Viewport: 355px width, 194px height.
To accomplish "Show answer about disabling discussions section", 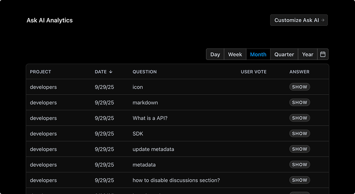I will pyautogui.click(x=299, y=180).
